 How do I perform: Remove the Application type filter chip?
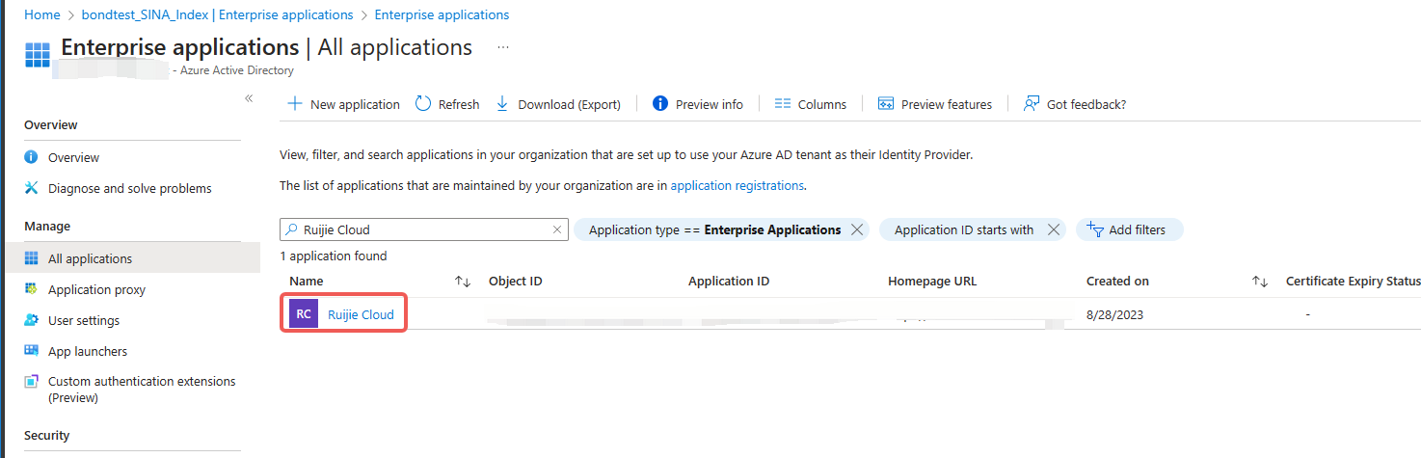pos(857,229)
